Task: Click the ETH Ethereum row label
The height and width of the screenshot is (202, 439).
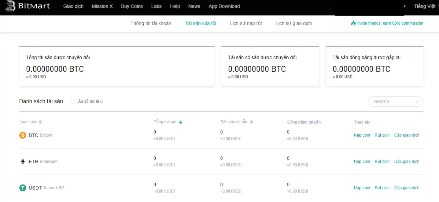Action: coord(43,162)
